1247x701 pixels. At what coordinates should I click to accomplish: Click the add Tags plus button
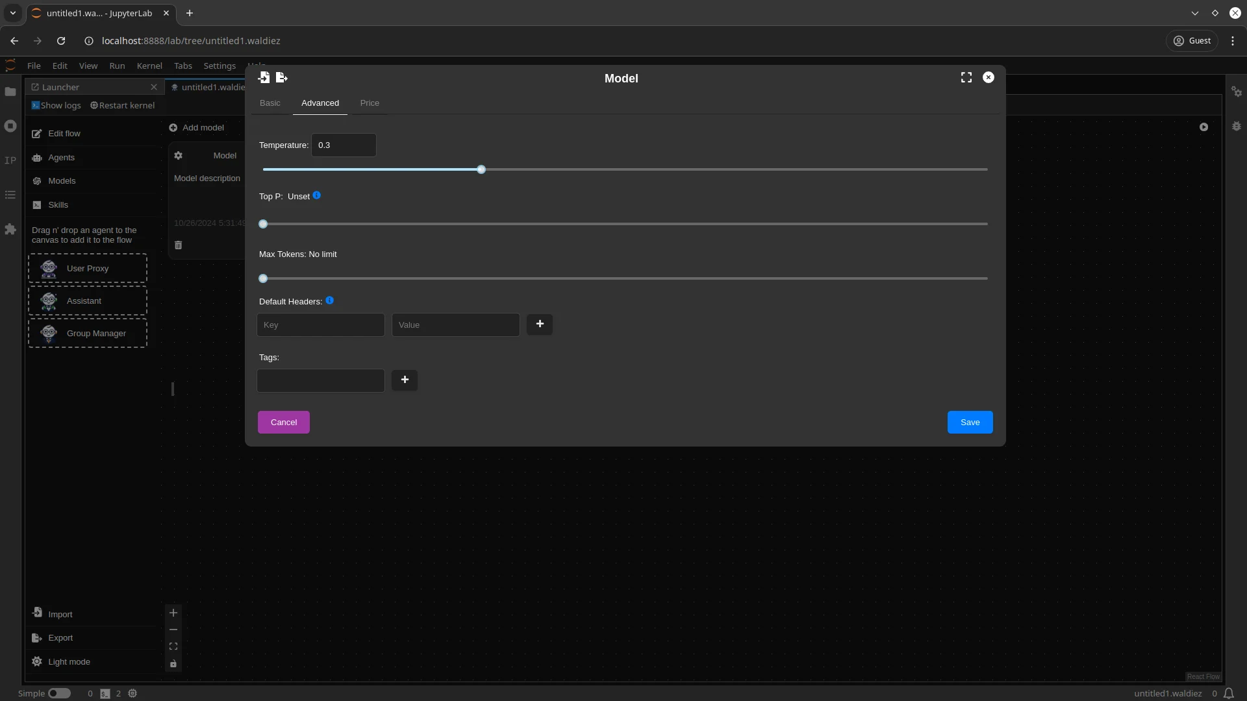[405, 379]
